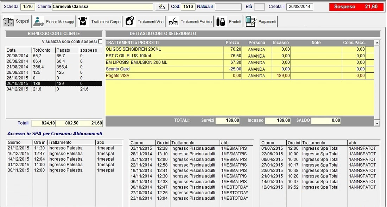Click 1MESTOTDAY on 30/10/2014 row

pos(235,187)
